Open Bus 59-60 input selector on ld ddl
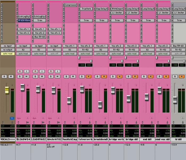The height and width of the screenshot is (160, 186). pyautogui.click(x=178, y=46)
